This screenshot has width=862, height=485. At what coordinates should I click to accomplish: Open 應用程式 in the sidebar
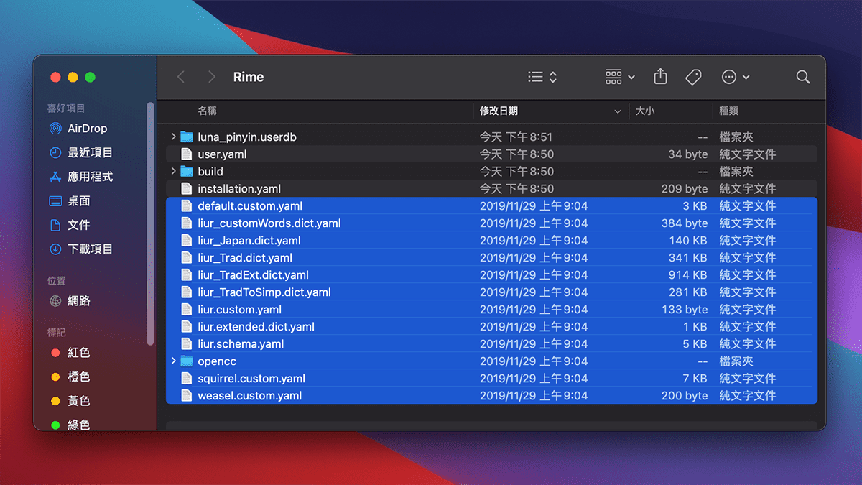(x=90, y=177)
